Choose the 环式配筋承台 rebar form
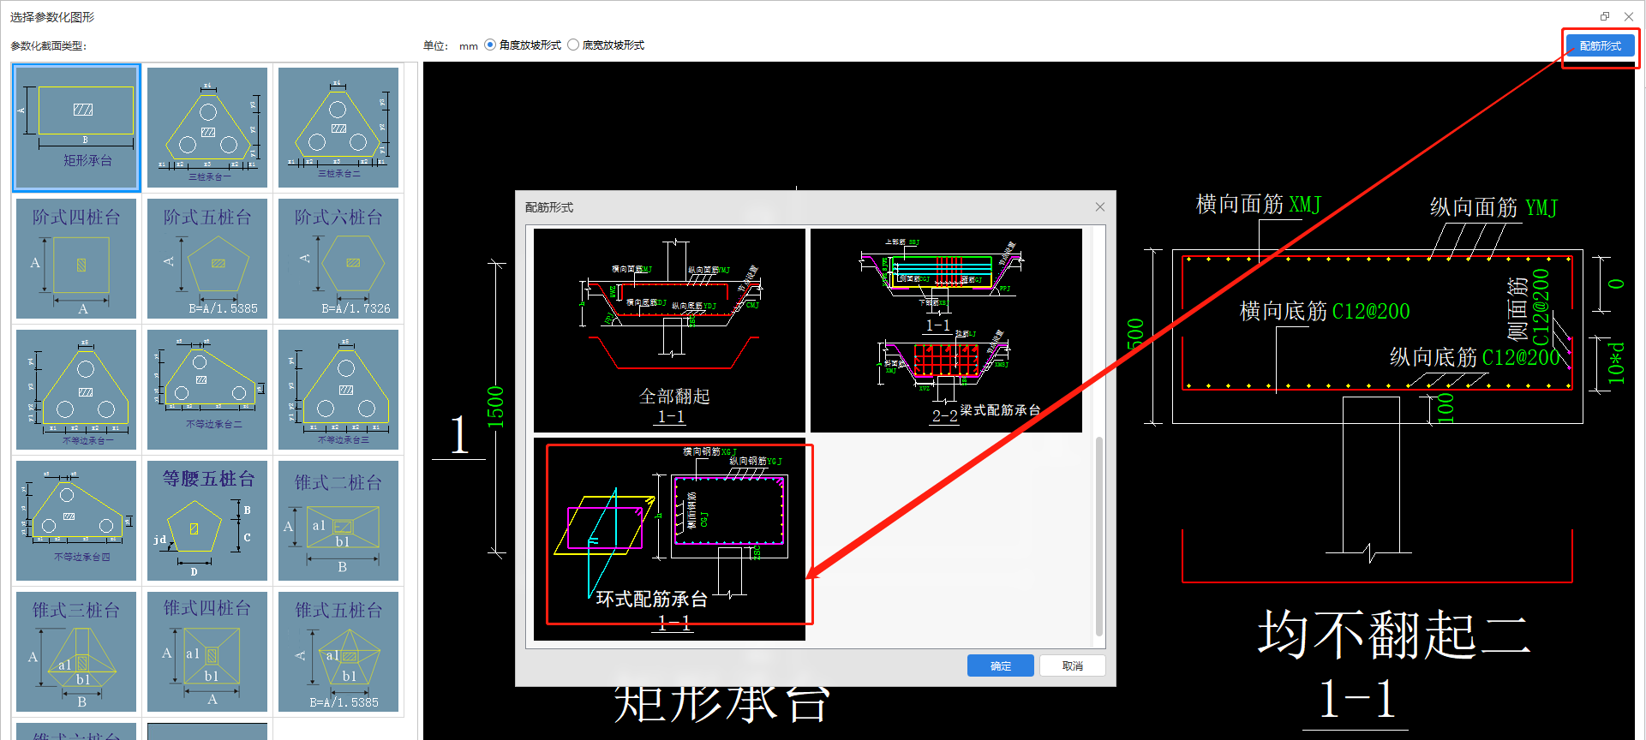The height and width of the screenshot is (740, 1646). click(669, 539)
